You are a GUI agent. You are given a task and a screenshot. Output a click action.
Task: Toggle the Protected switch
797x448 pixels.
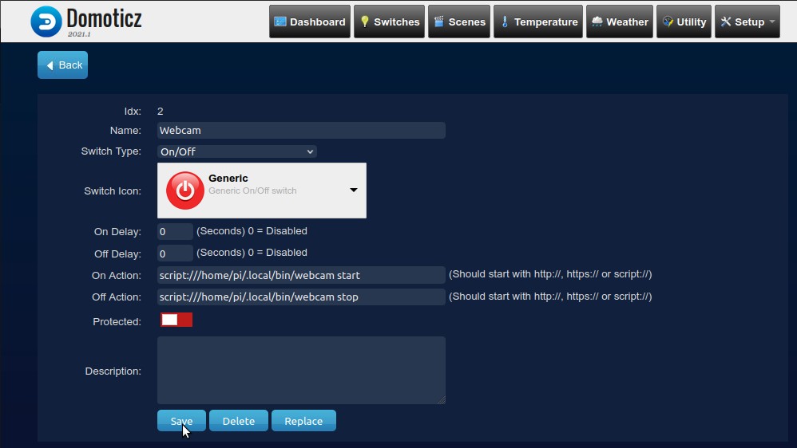coord(176,320)
